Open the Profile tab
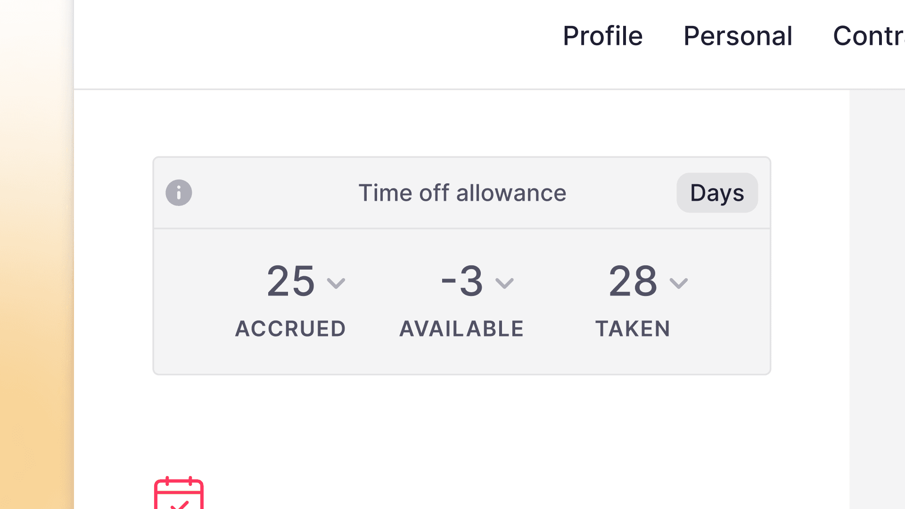 click(603, 36)
